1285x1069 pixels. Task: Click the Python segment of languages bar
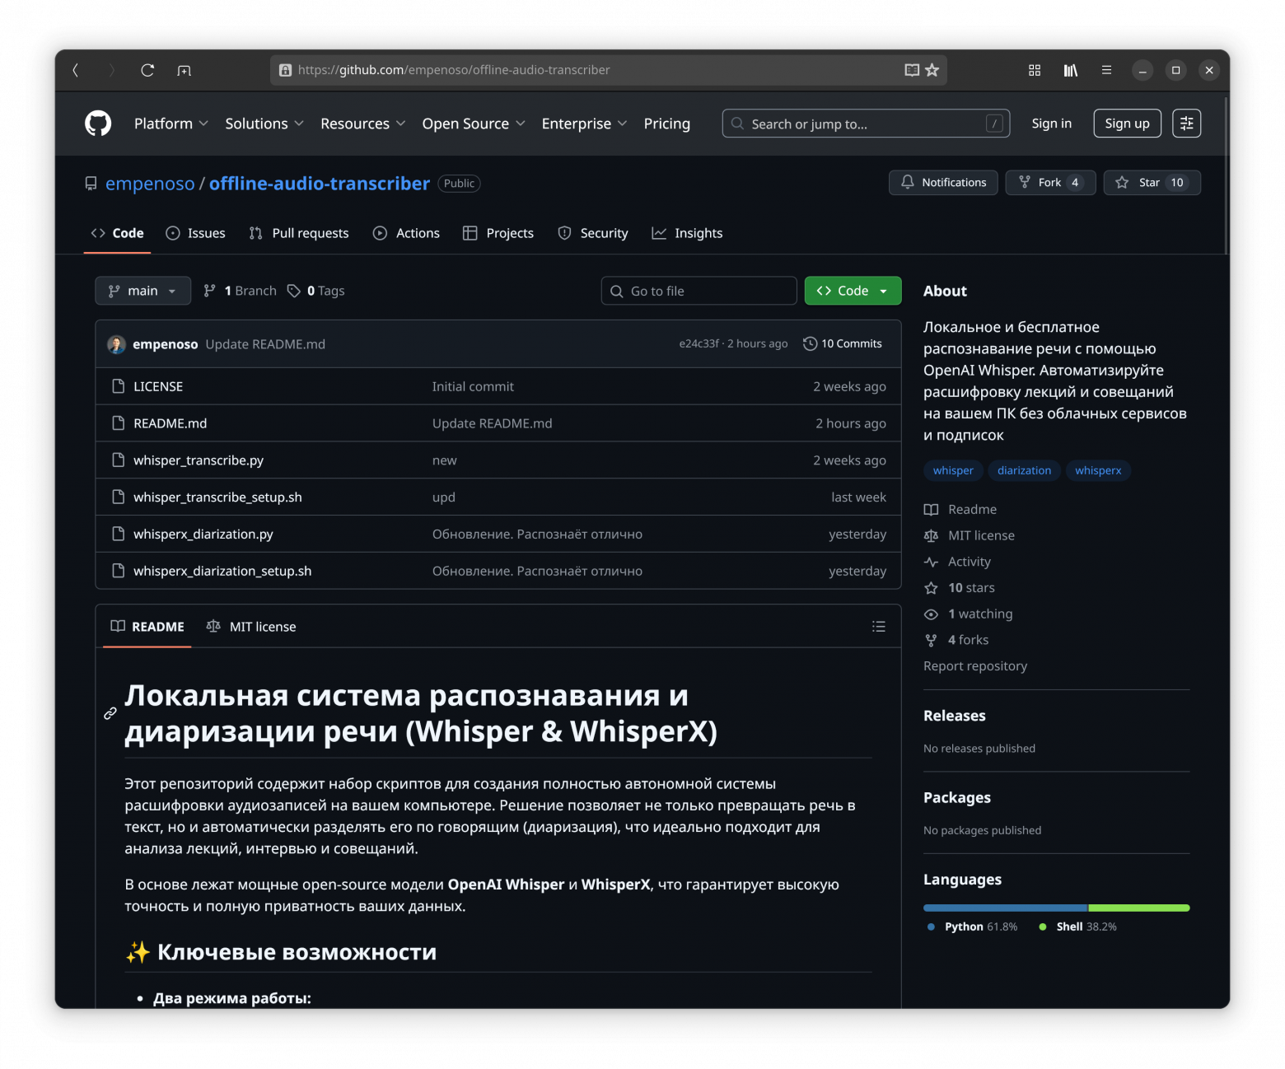pos(1005,908)
